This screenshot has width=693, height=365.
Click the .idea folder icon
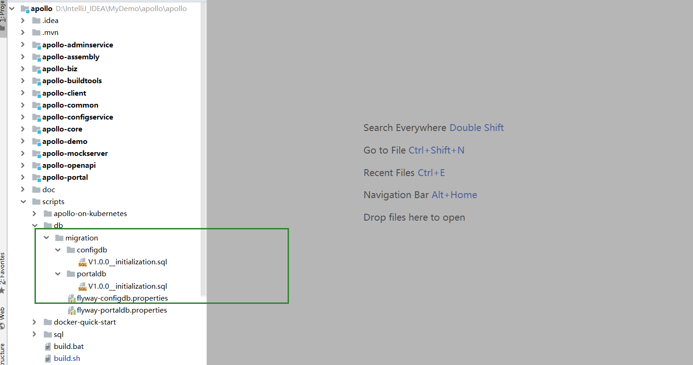pos(36,20)
